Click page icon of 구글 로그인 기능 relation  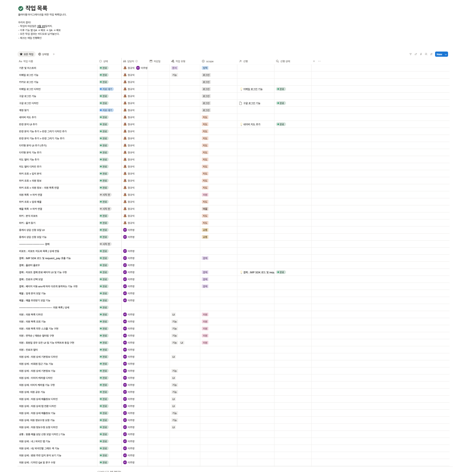tap(240, 103)
